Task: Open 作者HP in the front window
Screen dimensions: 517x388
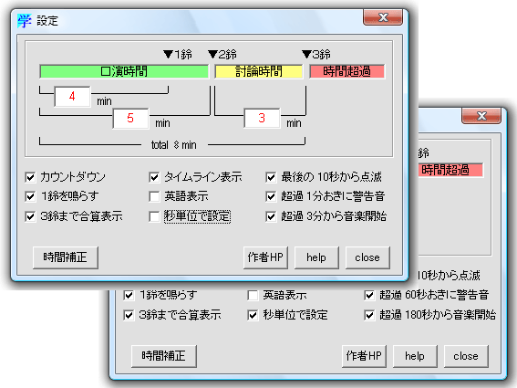Action: 265,257
